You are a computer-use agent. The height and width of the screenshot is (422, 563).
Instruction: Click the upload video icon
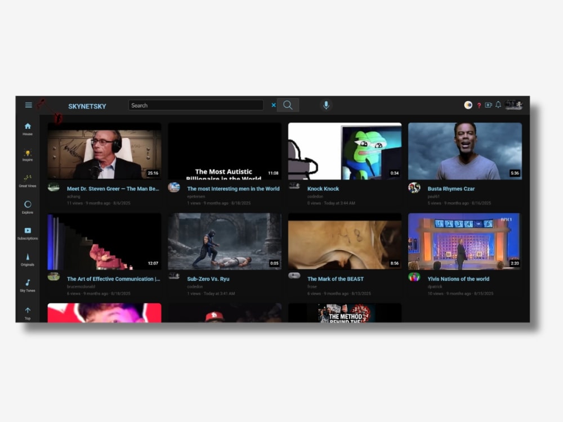point(488,105)
